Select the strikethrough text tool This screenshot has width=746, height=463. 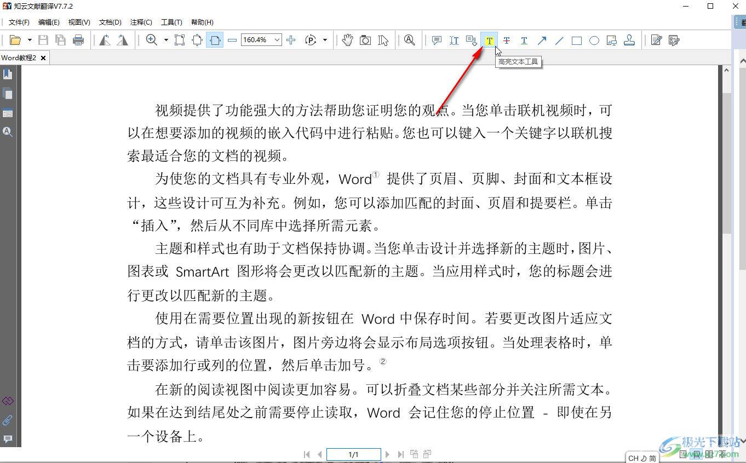(x=507, y=40)
